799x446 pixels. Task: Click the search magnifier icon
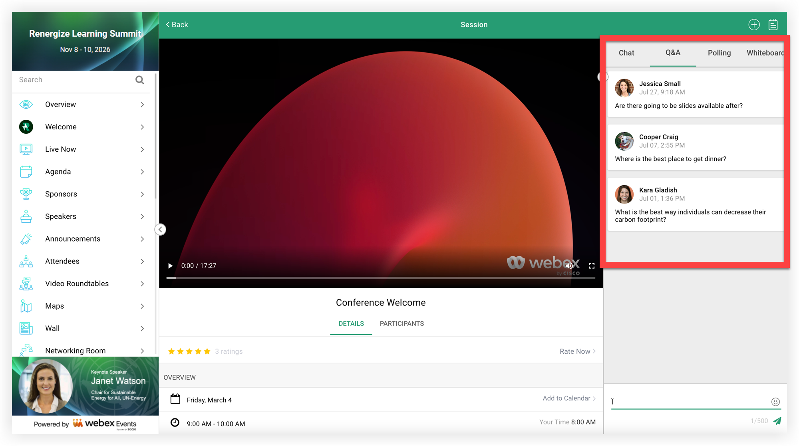pyautogui.click(x=139, y=80)
